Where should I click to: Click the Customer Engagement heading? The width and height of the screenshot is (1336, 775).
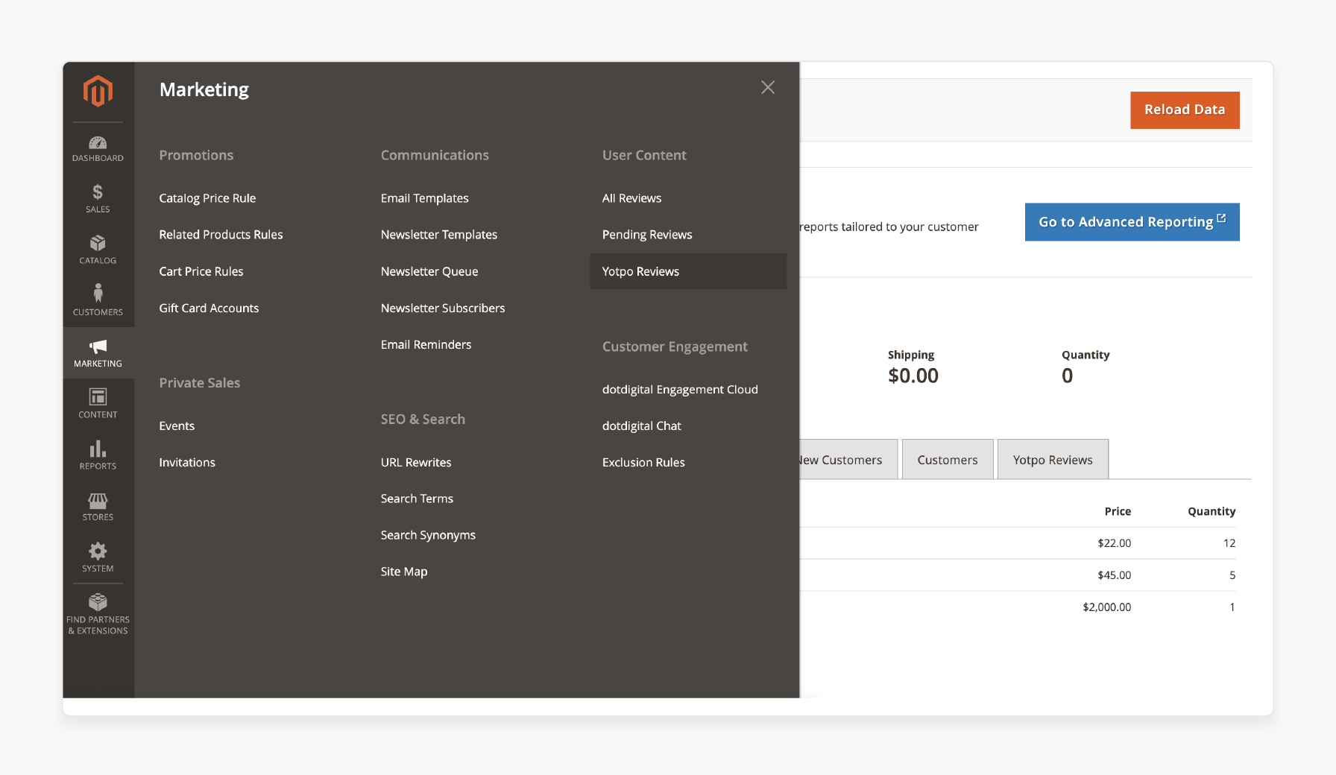(675, 347)
